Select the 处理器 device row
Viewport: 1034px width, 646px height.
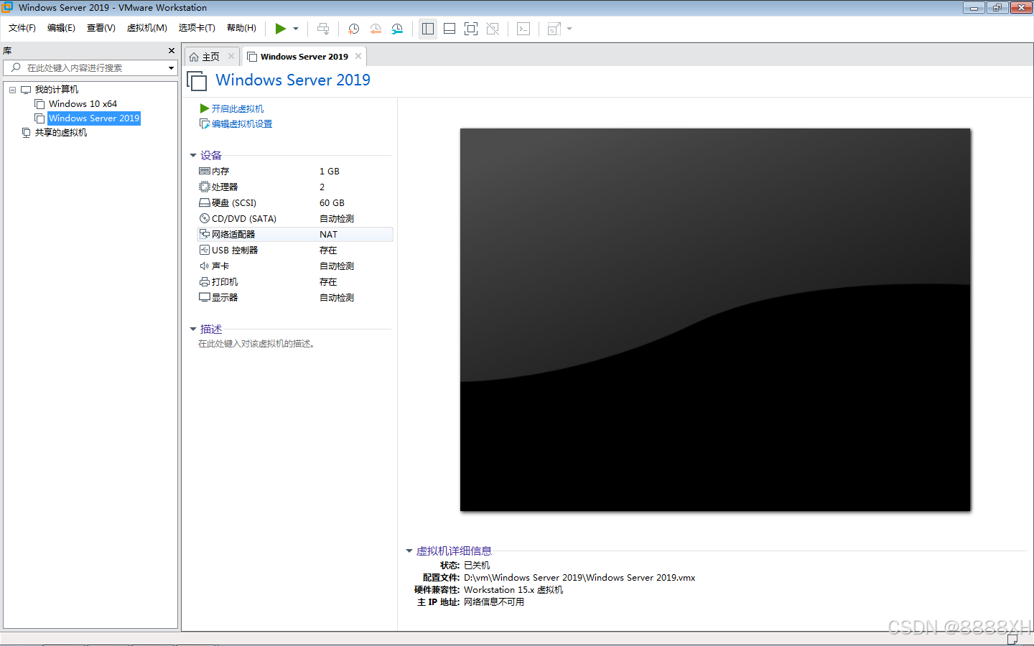(295, 187)
